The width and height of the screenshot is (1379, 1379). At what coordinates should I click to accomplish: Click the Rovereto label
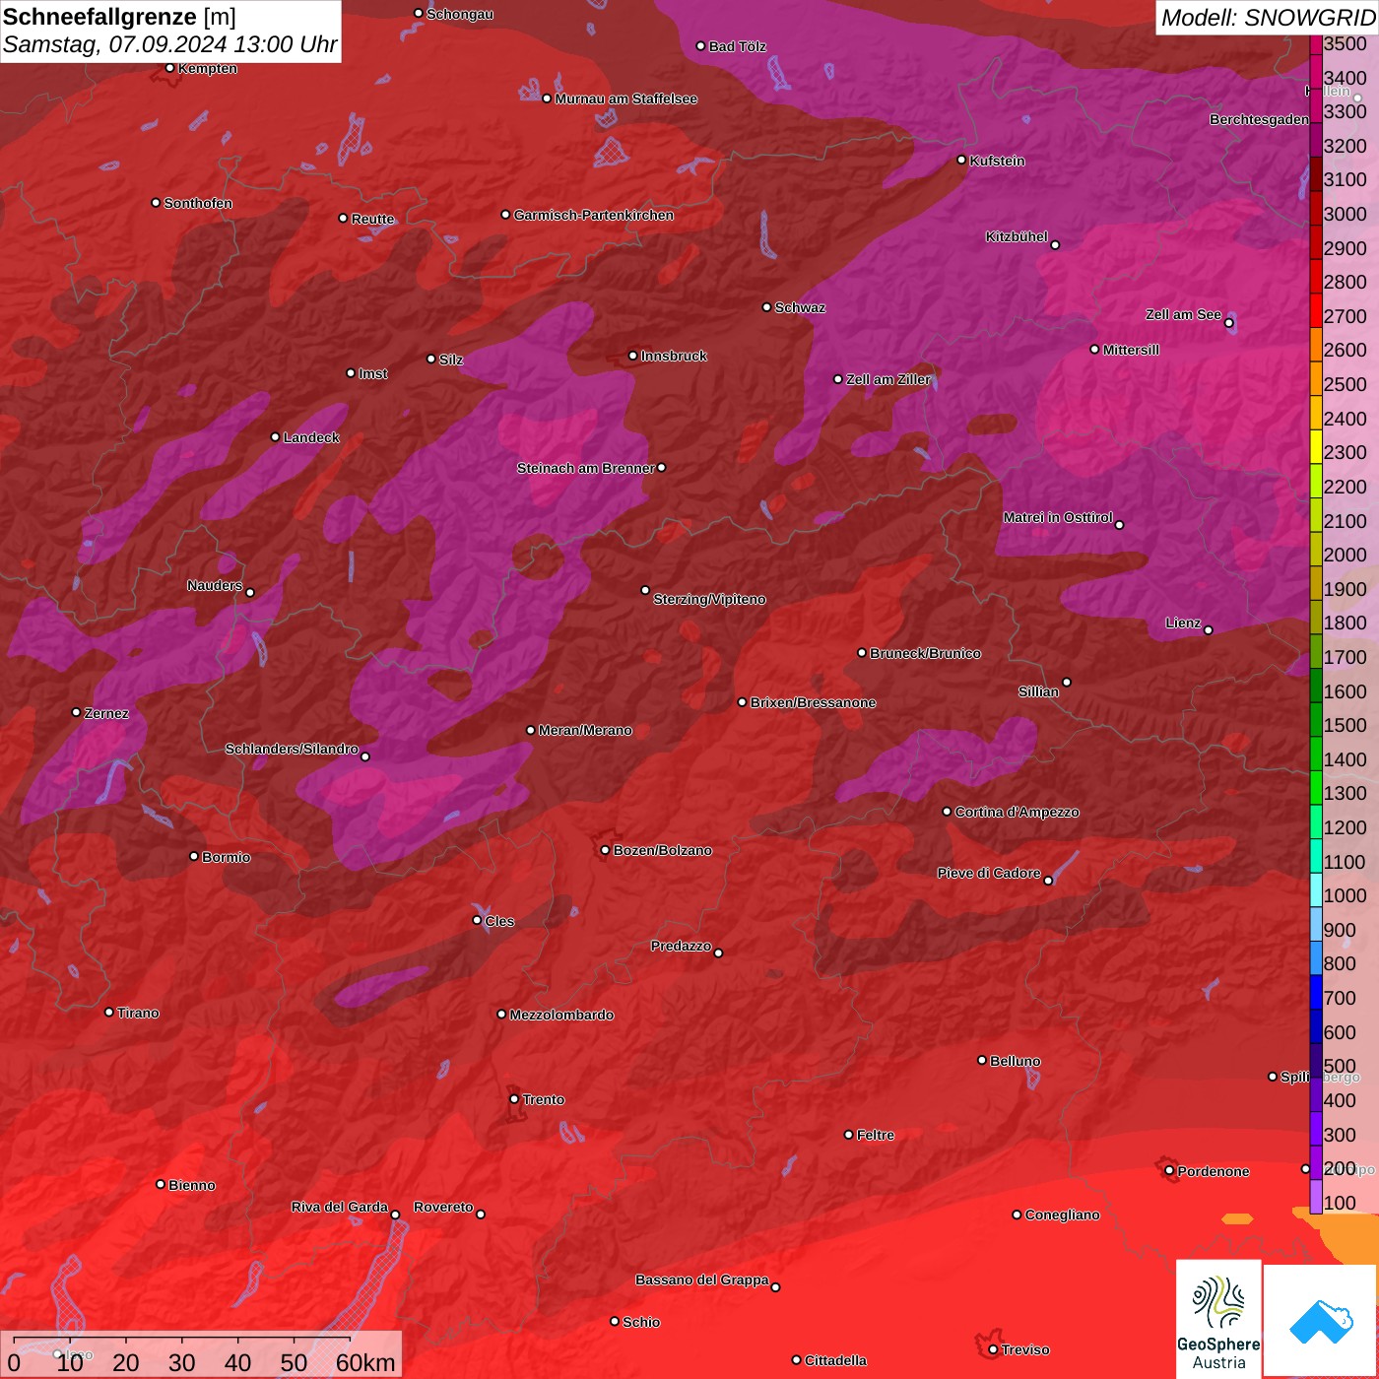click(443, 1207)
